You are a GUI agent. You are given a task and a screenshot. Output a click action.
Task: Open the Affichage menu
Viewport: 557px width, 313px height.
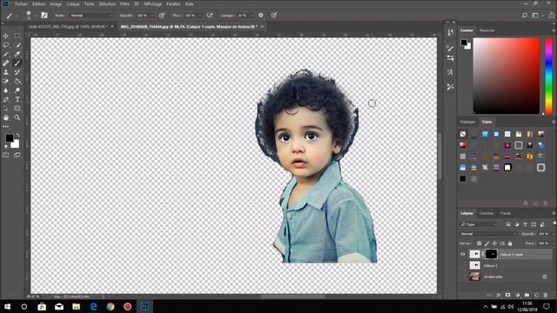[x=153, y=3]
